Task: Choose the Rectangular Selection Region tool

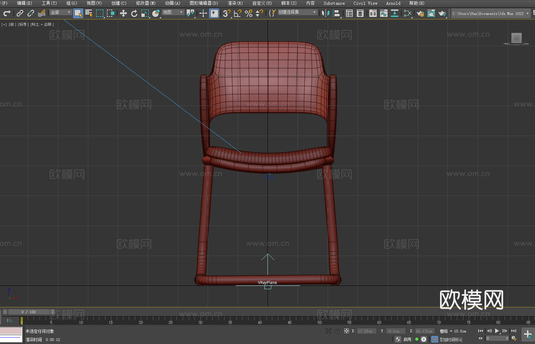Action: click(100, 13)
